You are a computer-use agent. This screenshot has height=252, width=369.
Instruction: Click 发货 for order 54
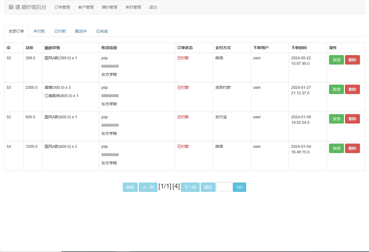click(336, 148)
